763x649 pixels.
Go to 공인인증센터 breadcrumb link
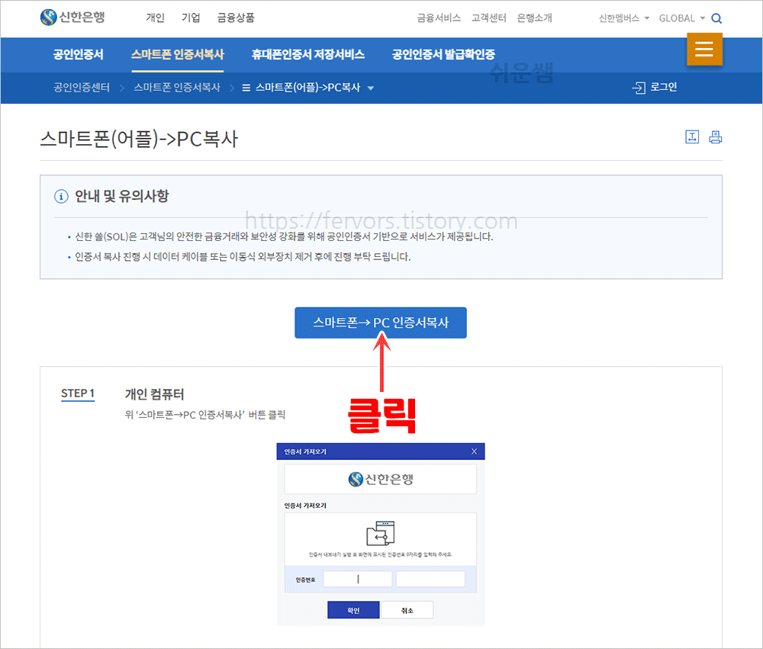82,88
